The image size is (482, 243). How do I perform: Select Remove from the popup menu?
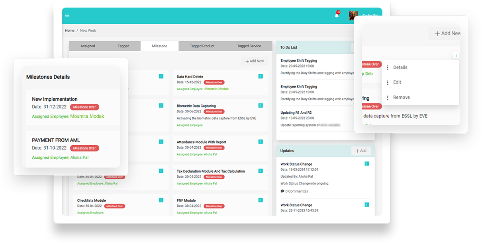click(x=401, y=97)
